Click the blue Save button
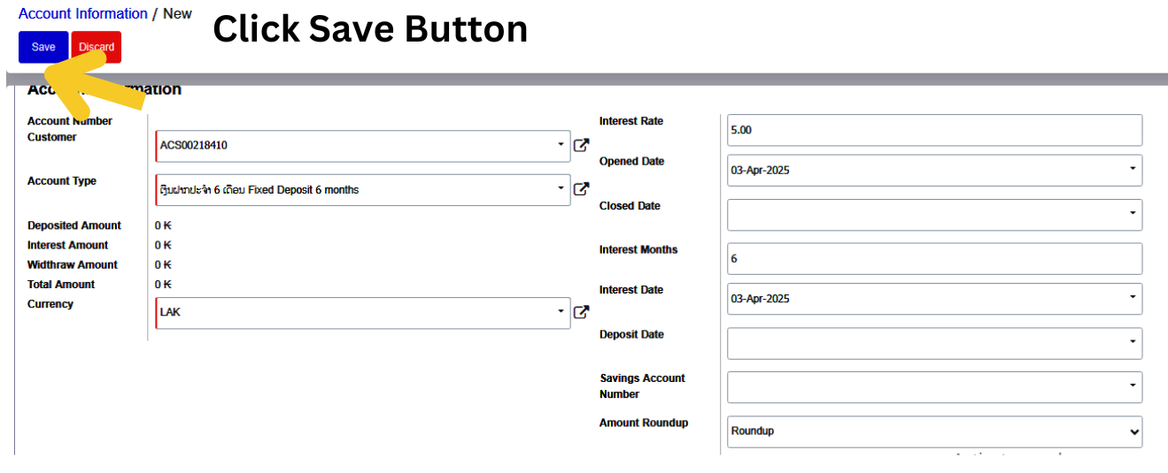The image size is (1168, 473). pos(43,47)
